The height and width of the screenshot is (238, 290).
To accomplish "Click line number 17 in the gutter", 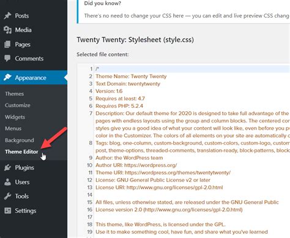I will [x=90, y=217].
